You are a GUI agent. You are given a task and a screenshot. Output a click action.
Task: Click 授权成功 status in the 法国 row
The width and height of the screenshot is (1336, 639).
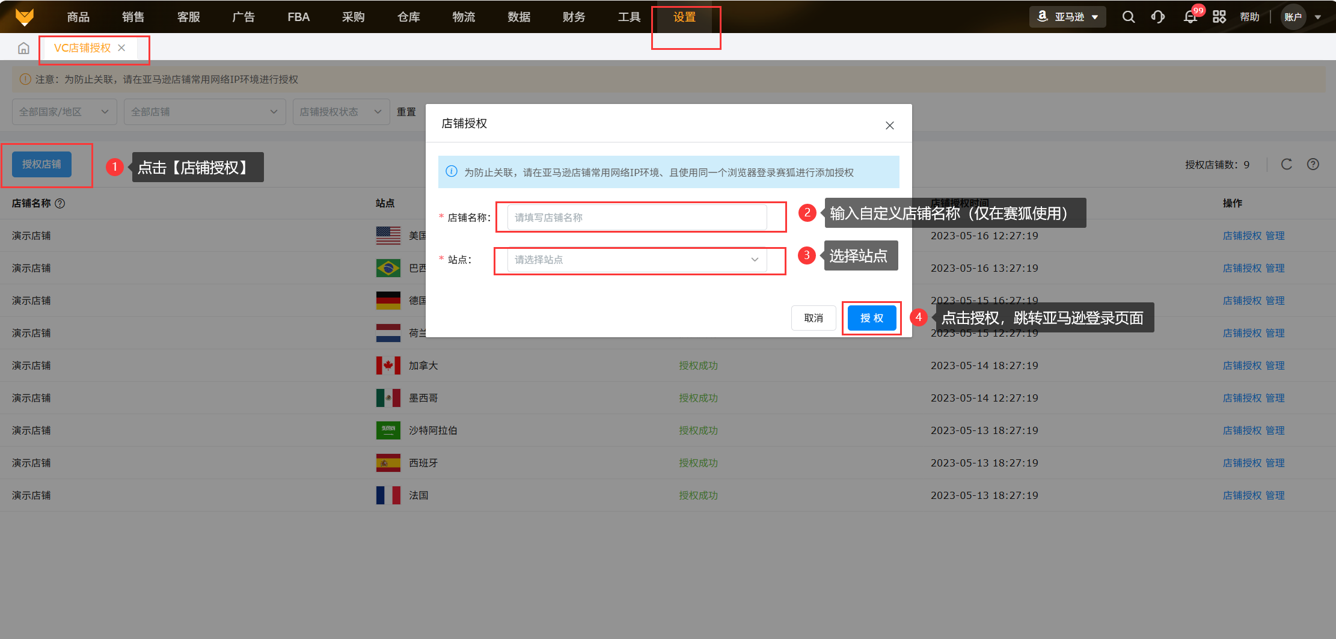pos(698,495)
